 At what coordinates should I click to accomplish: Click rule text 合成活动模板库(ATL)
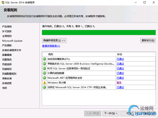pyautogui.click(x=59, y=59)
